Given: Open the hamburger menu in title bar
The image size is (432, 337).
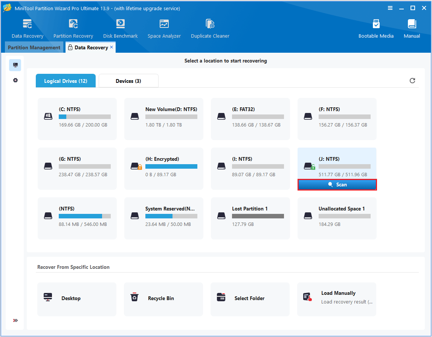Looking at the screenshot, I should pyautogui.click(x=390, y=8).
